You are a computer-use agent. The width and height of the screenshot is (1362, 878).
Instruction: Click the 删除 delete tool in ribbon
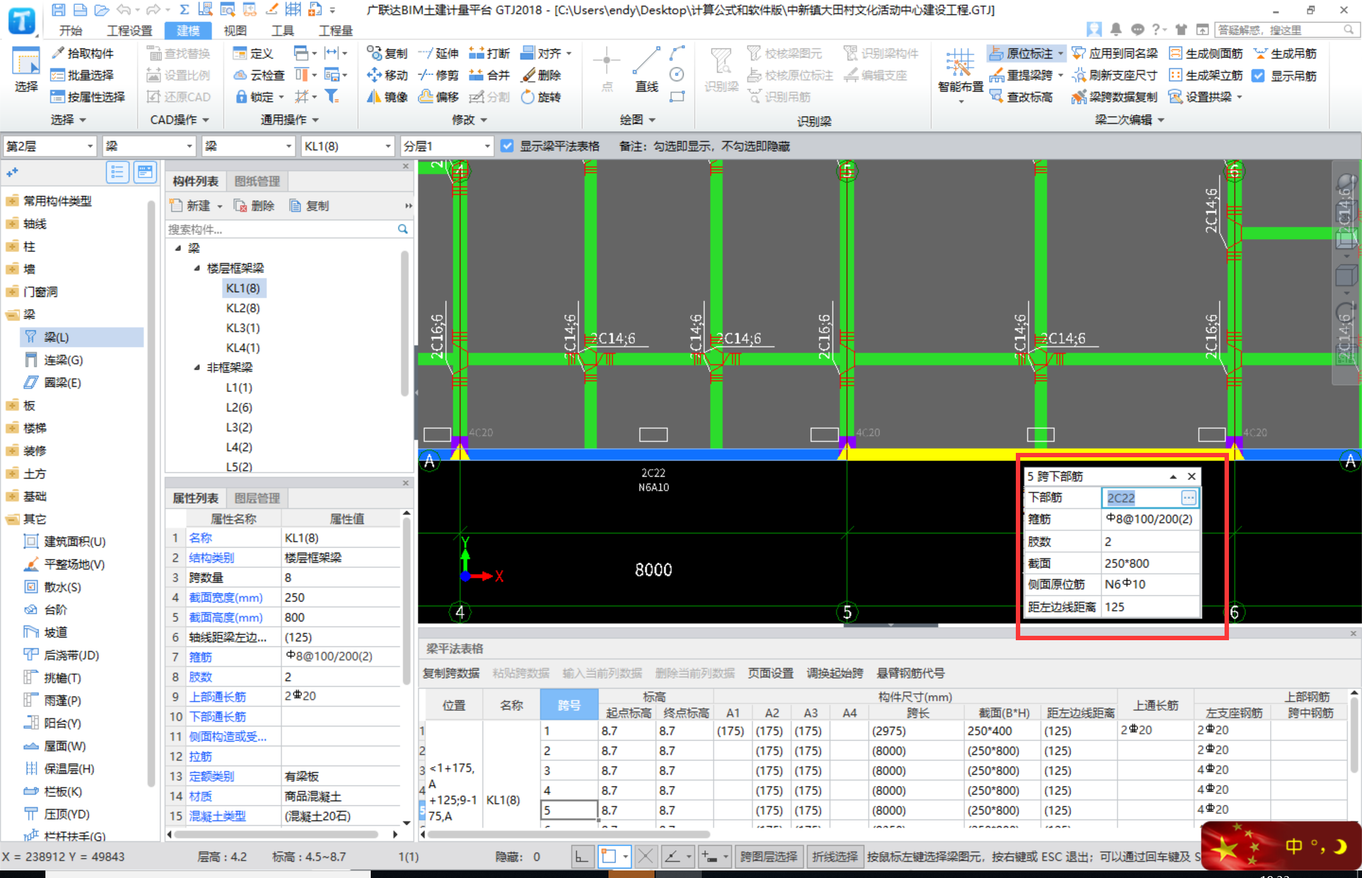(x=541, y=75)
